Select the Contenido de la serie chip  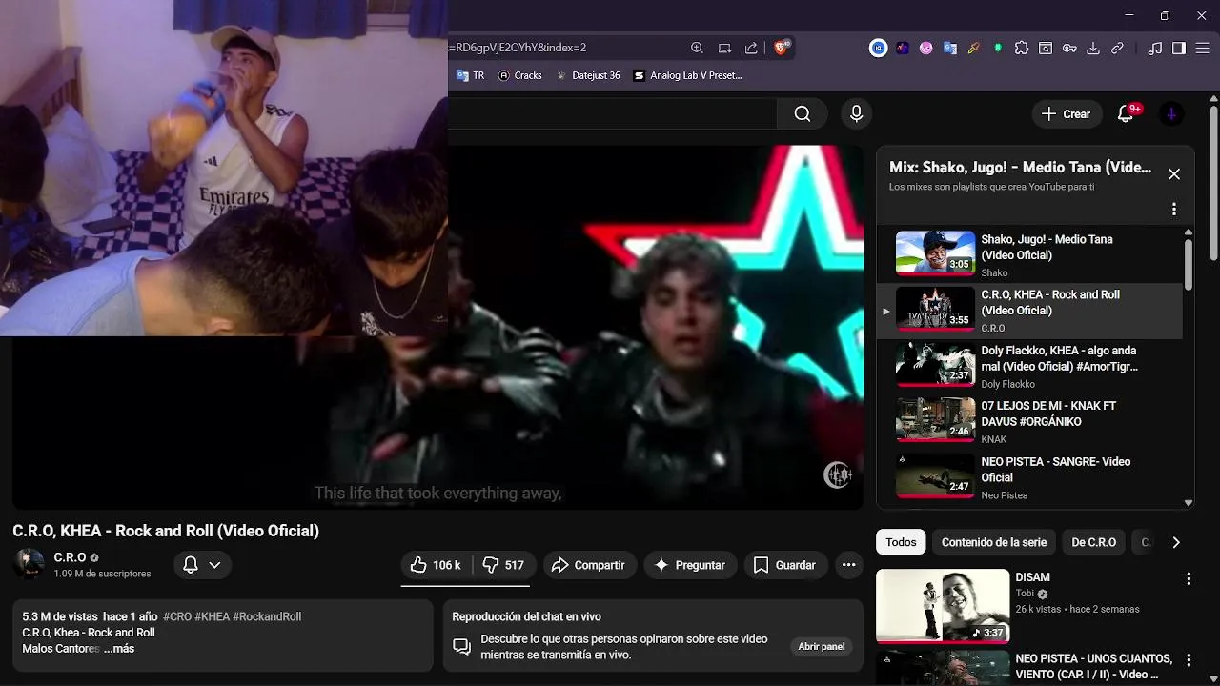click(994, 542)
